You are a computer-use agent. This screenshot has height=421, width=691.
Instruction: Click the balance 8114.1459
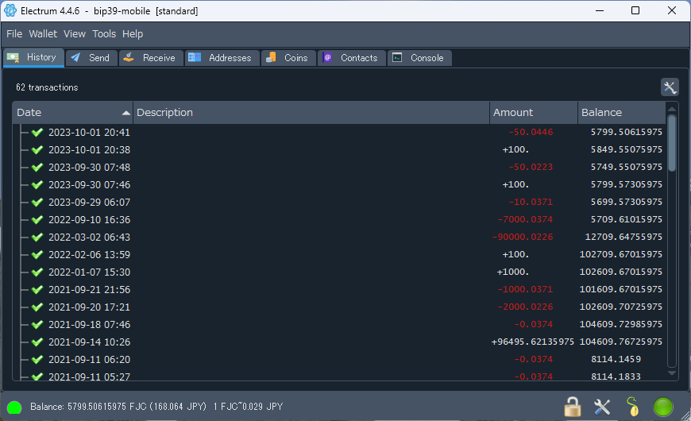pyautogui.click(x=616, y=359)
